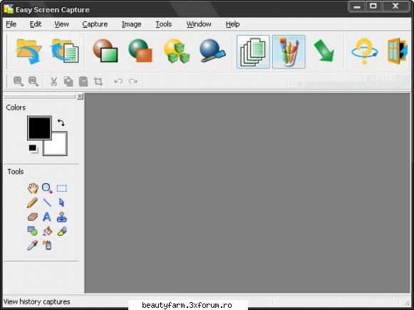Toggle the paint brushes tools panel icon
The height and width of the screenshot is (310, 414).
289,52
